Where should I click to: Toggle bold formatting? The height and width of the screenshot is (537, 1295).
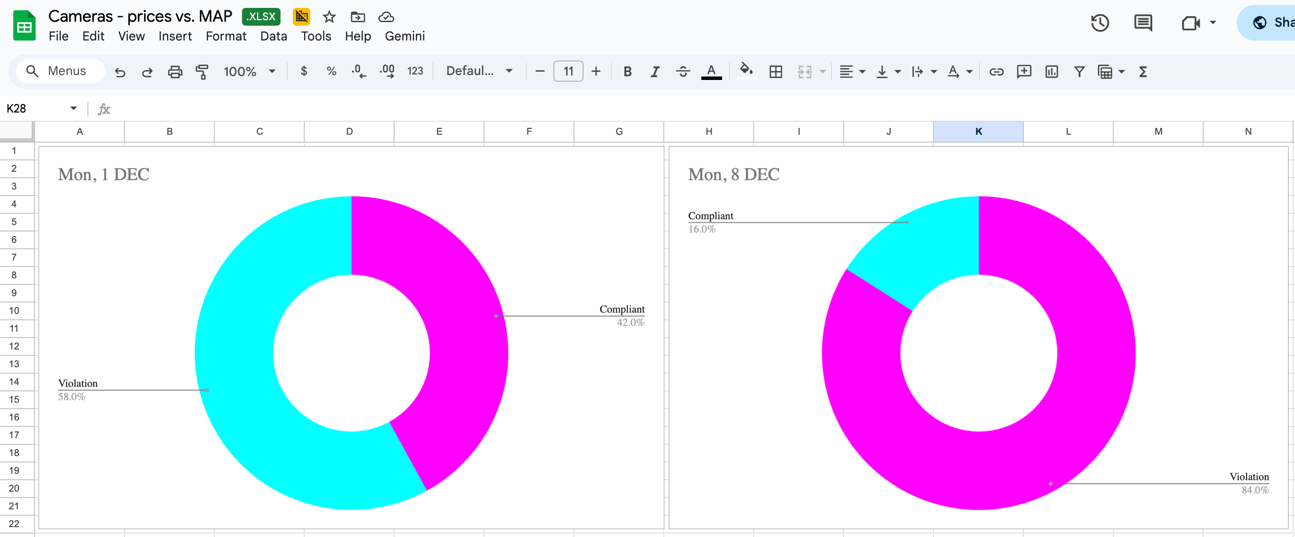pos(627,72)
